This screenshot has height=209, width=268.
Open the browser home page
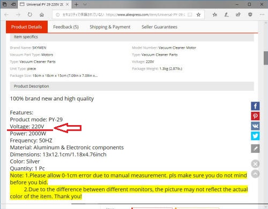[x=42, y=14]
